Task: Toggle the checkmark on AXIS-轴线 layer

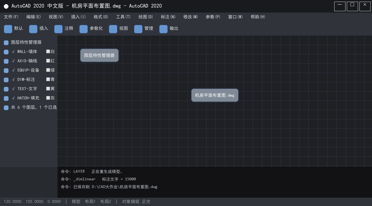Action: (x=13, y=61)
